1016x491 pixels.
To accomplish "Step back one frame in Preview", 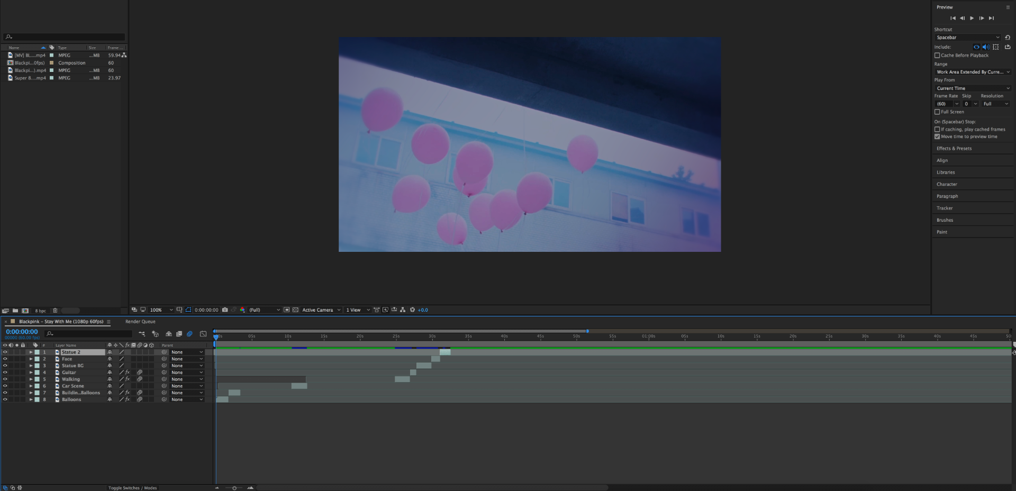I will click(963, 18).
